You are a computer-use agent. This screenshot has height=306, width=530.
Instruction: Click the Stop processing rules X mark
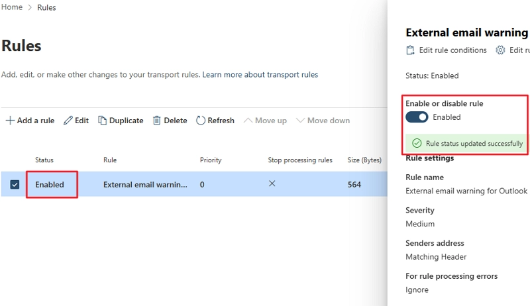(x=272, y=183)
